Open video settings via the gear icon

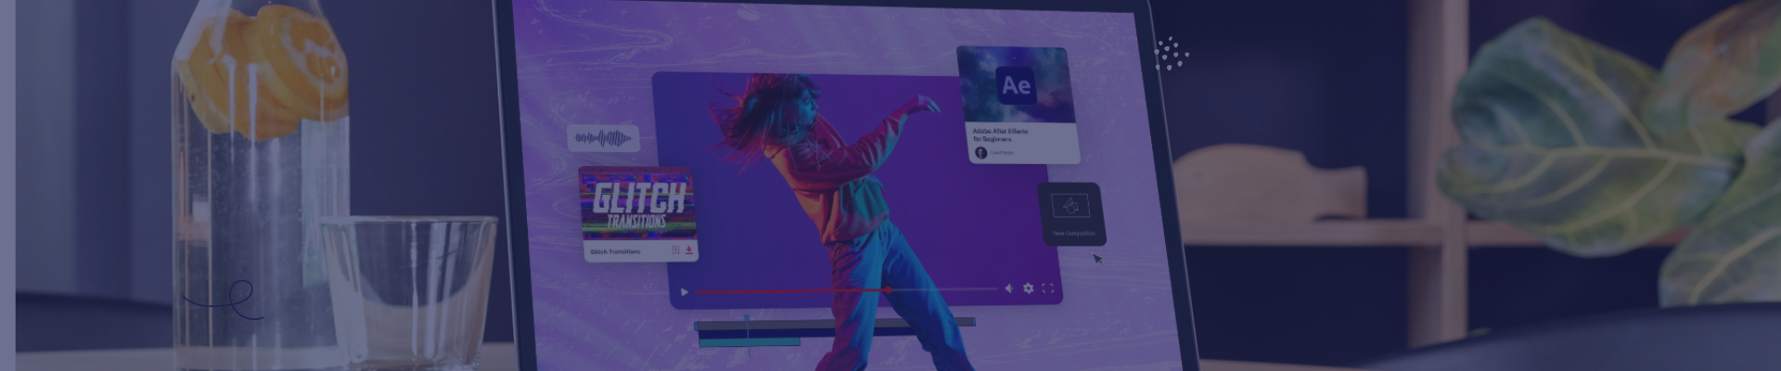coord(1028,288)
